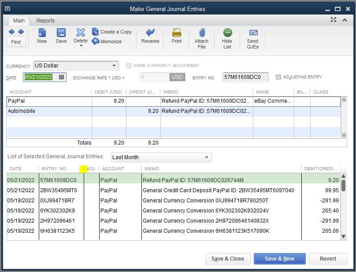Viewport: 356px width, 272px height.
Task: Expand the Delete dropdown arrow
Action: click(x=81, y=46)
